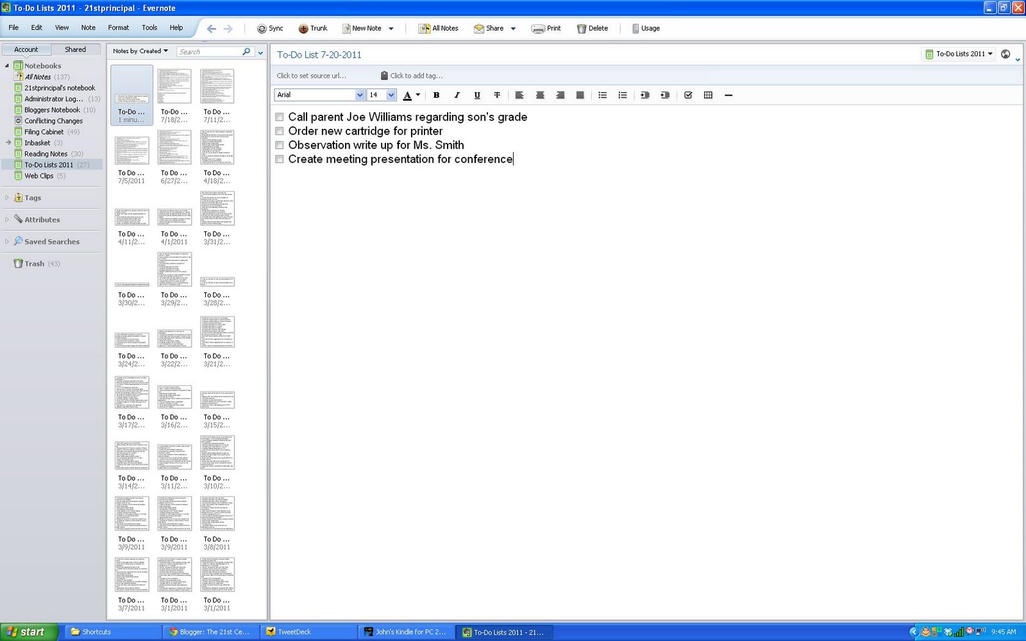Go forward with the right arrow
Viewport: 1026px width, 641px height.
pyautogui.click(x=228, y=28)
